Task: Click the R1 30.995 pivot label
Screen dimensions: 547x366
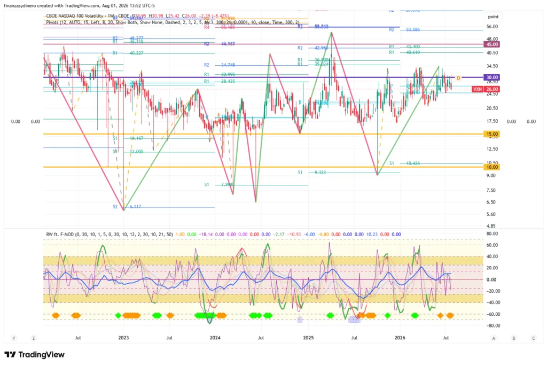Action: click(220, 75)
